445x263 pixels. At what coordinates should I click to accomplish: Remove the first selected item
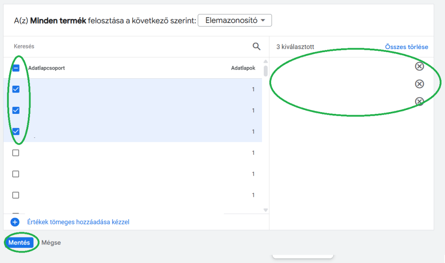pos(419,66)
